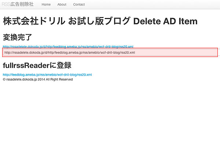Screen dimensions: 220x147
Task: Select the converted URL text field
Action: 110,53
